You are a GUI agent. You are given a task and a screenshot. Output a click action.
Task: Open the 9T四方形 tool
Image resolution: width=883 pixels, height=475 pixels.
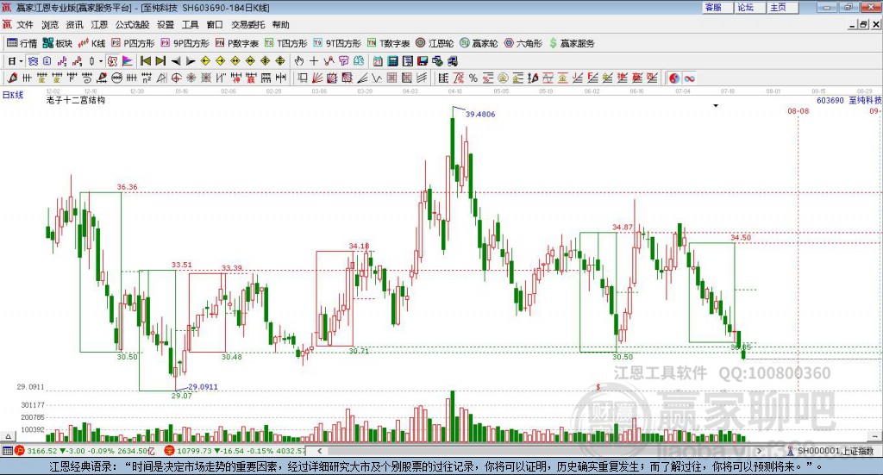click(x=337, y=43)
